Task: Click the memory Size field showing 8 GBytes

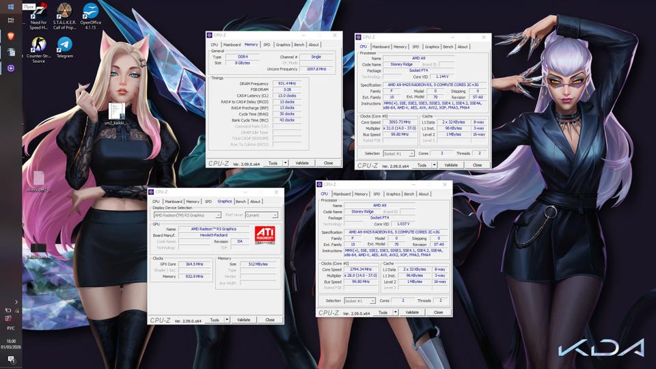Action: coord(243,63)
